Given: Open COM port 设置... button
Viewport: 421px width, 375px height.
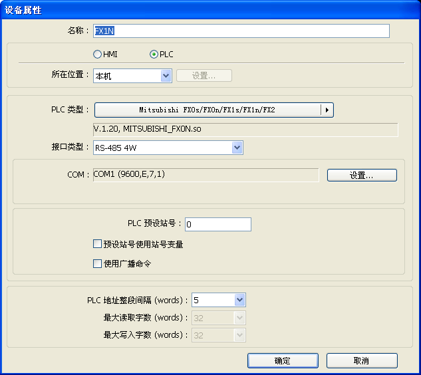Looking at the screenshot, I should tap(361, 176).
